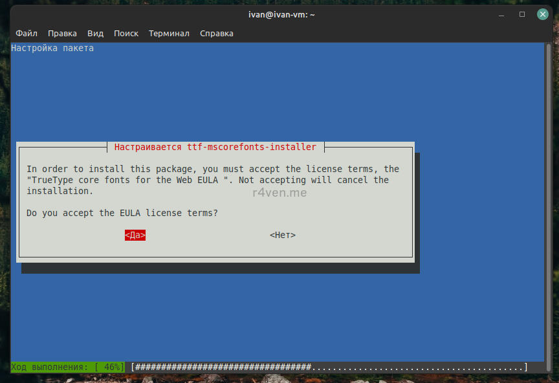Open the Правка menu
Image resolution: width=559 pixels, height=383 pixels.
(62, 33)
